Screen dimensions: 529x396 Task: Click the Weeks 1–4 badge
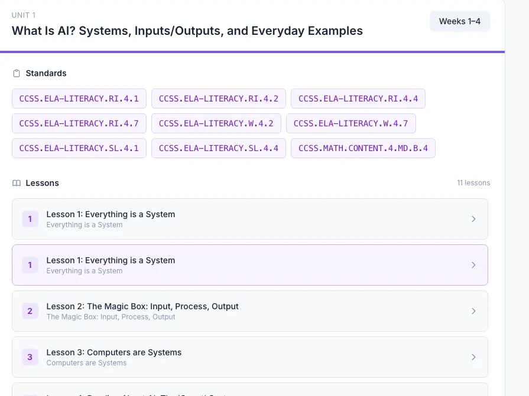pyautogui.click(x=460, y=21)
